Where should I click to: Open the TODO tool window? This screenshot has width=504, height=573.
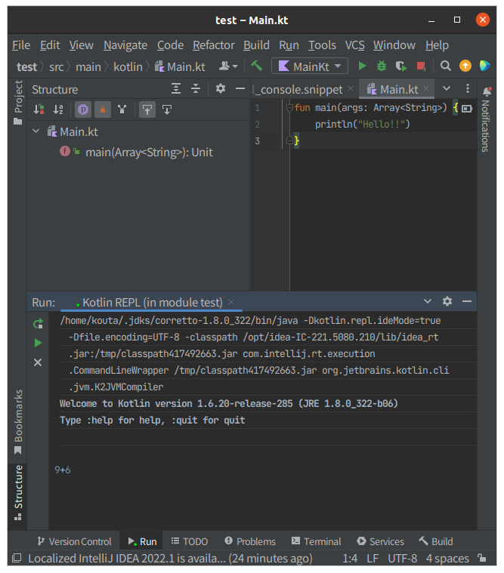point(190,541)
